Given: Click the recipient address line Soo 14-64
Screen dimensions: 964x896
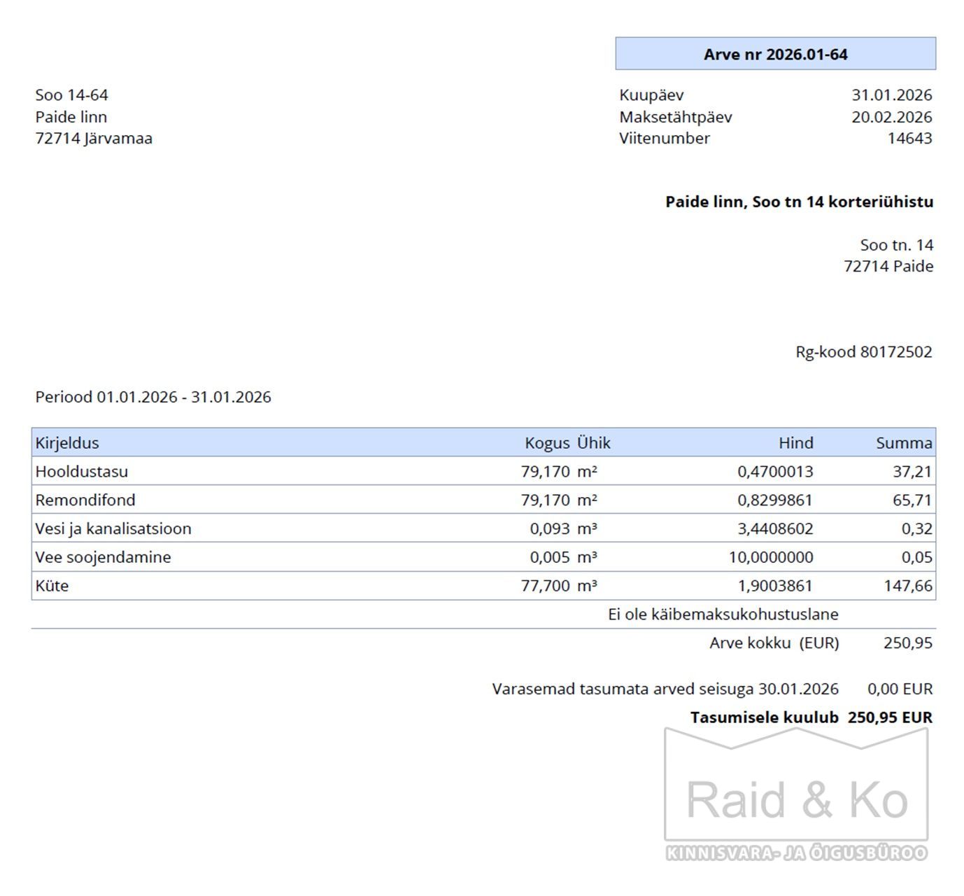Looking at the screenshot, I should click(72, 95).
